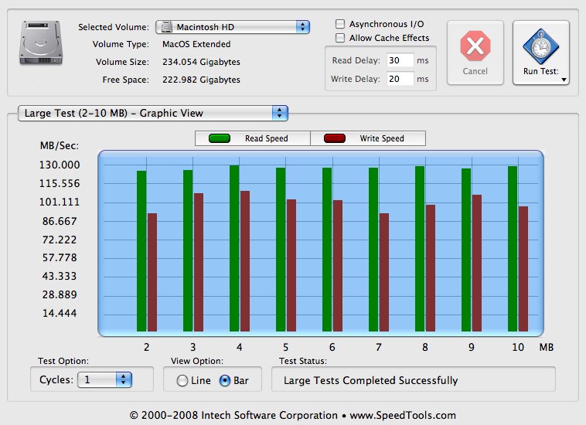Viewport: 586px width, 425px height.
Task: Open the Run Test options arrow
Action: pyautogui.click(x=564, y=80)
